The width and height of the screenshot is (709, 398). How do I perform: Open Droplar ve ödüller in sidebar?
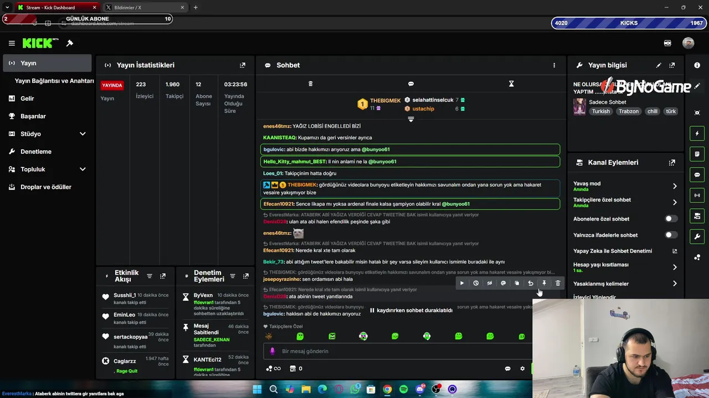click(x=47, y=187)
